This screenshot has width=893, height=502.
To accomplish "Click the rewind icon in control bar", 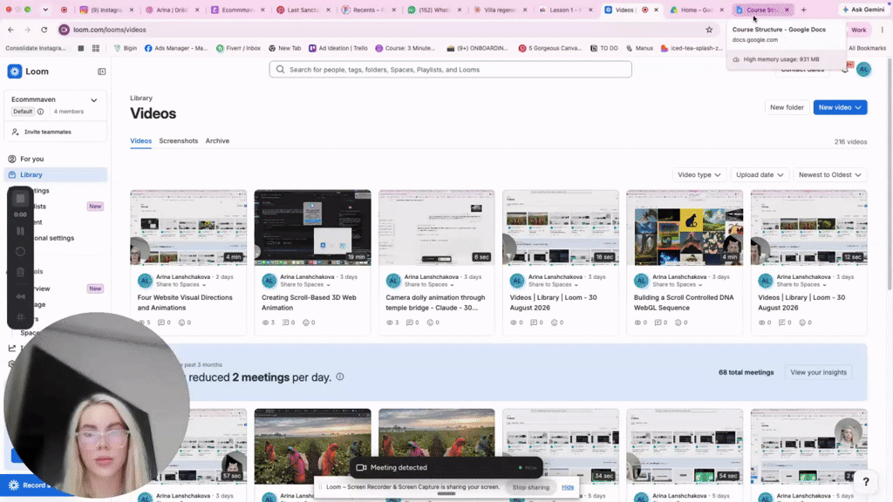I will click(21, 296).
